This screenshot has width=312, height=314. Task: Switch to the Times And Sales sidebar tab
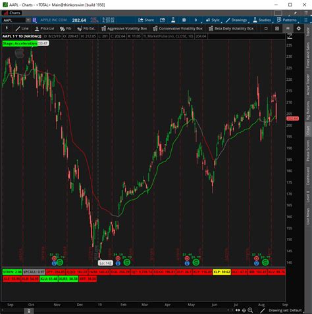click(x=308, y=55)
